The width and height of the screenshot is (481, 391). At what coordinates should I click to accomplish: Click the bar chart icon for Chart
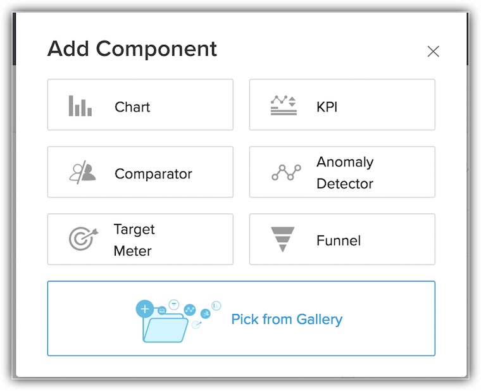[80, 106]
